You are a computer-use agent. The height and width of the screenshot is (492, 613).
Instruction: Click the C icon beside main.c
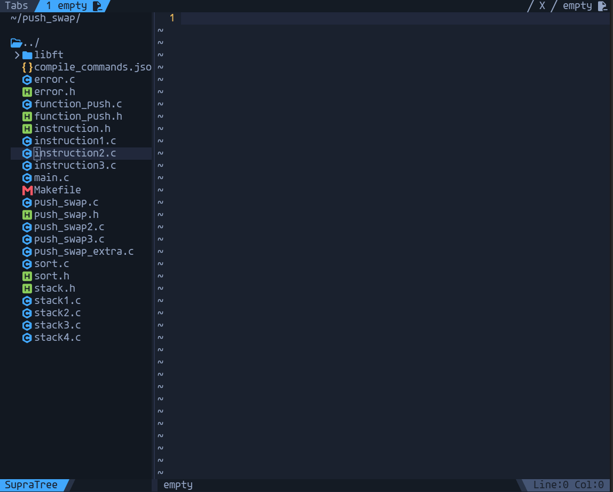(27, 178)
